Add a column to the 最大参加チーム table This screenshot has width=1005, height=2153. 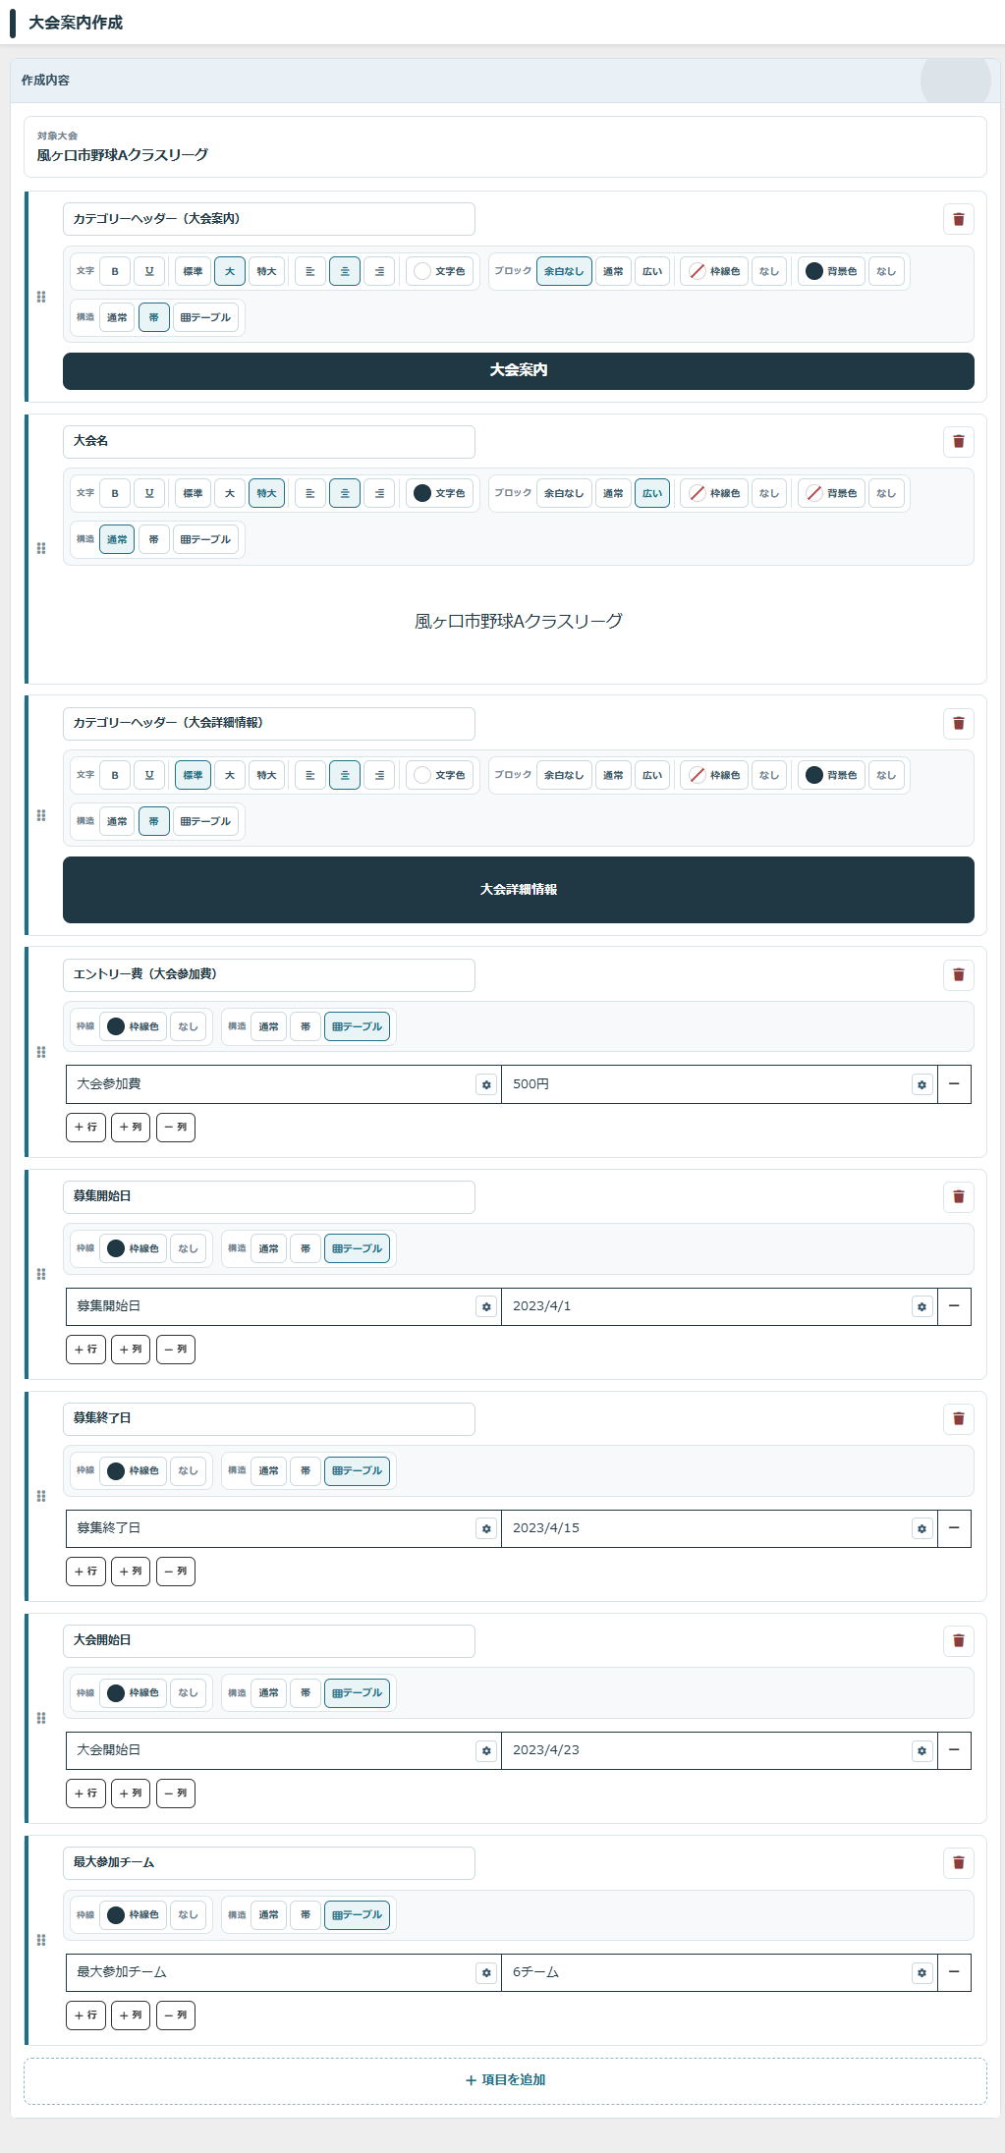(131, 2015)
